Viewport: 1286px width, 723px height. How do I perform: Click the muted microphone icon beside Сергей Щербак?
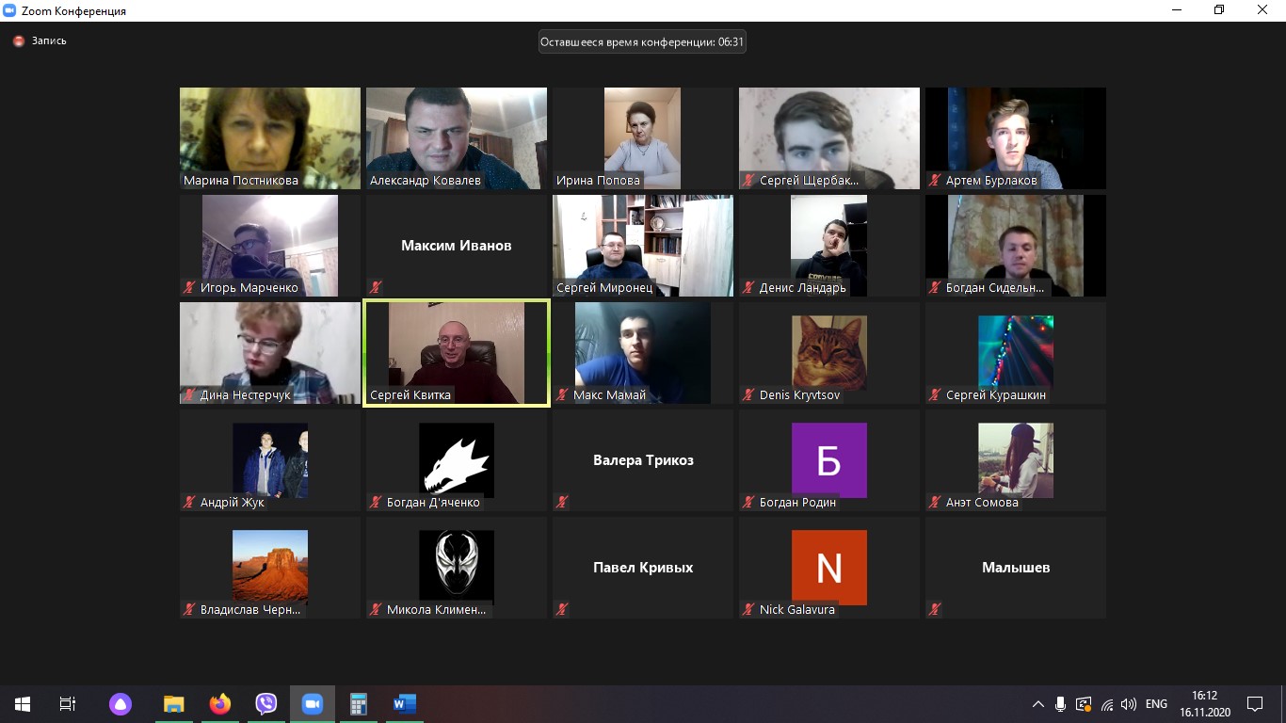tap(749, 181)
